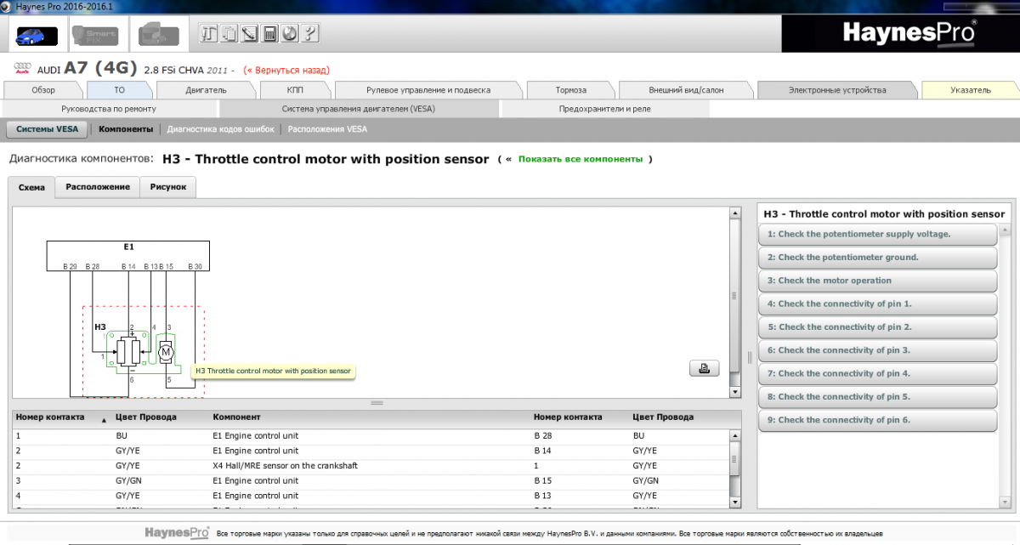Select Предохранители и реле subtab
1020x545 pixels.
click(x=604, y=109)
